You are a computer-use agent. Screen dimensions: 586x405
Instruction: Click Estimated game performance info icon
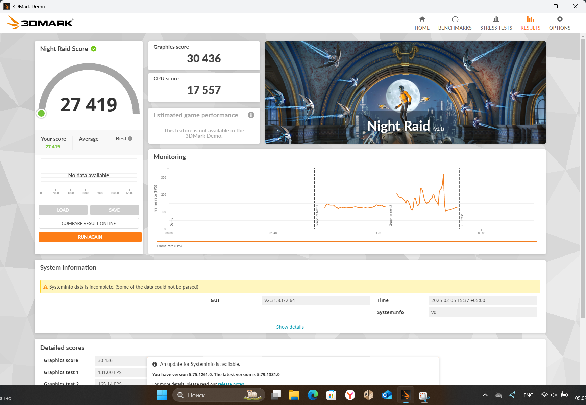[251, 115]
